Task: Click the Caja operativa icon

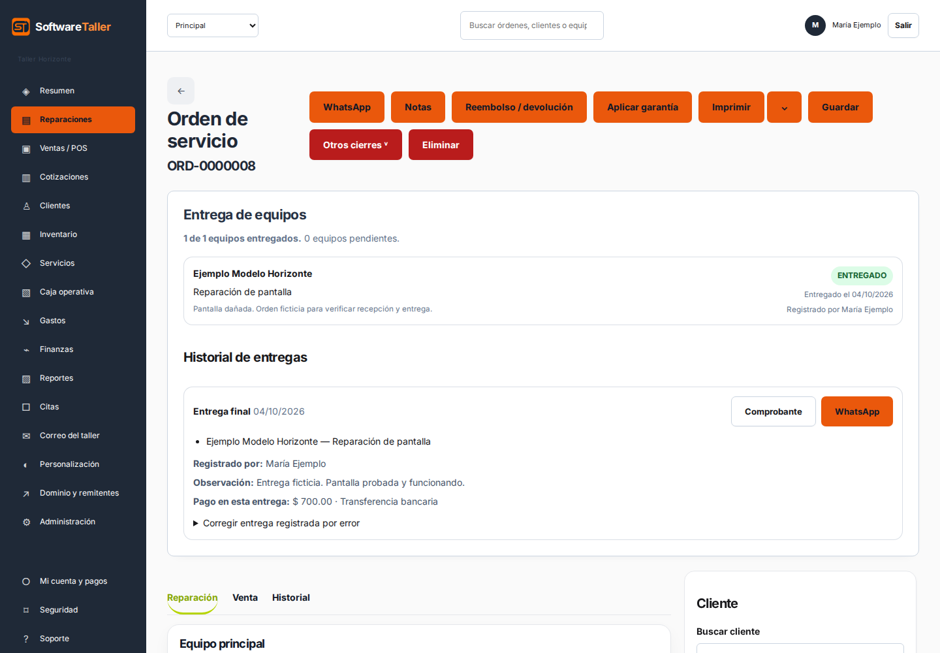Action: [x=26, y=293]
